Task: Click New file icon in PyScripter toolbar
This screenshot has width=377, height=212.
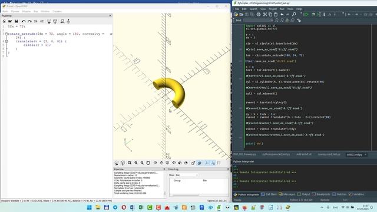Action: (236, 15)
